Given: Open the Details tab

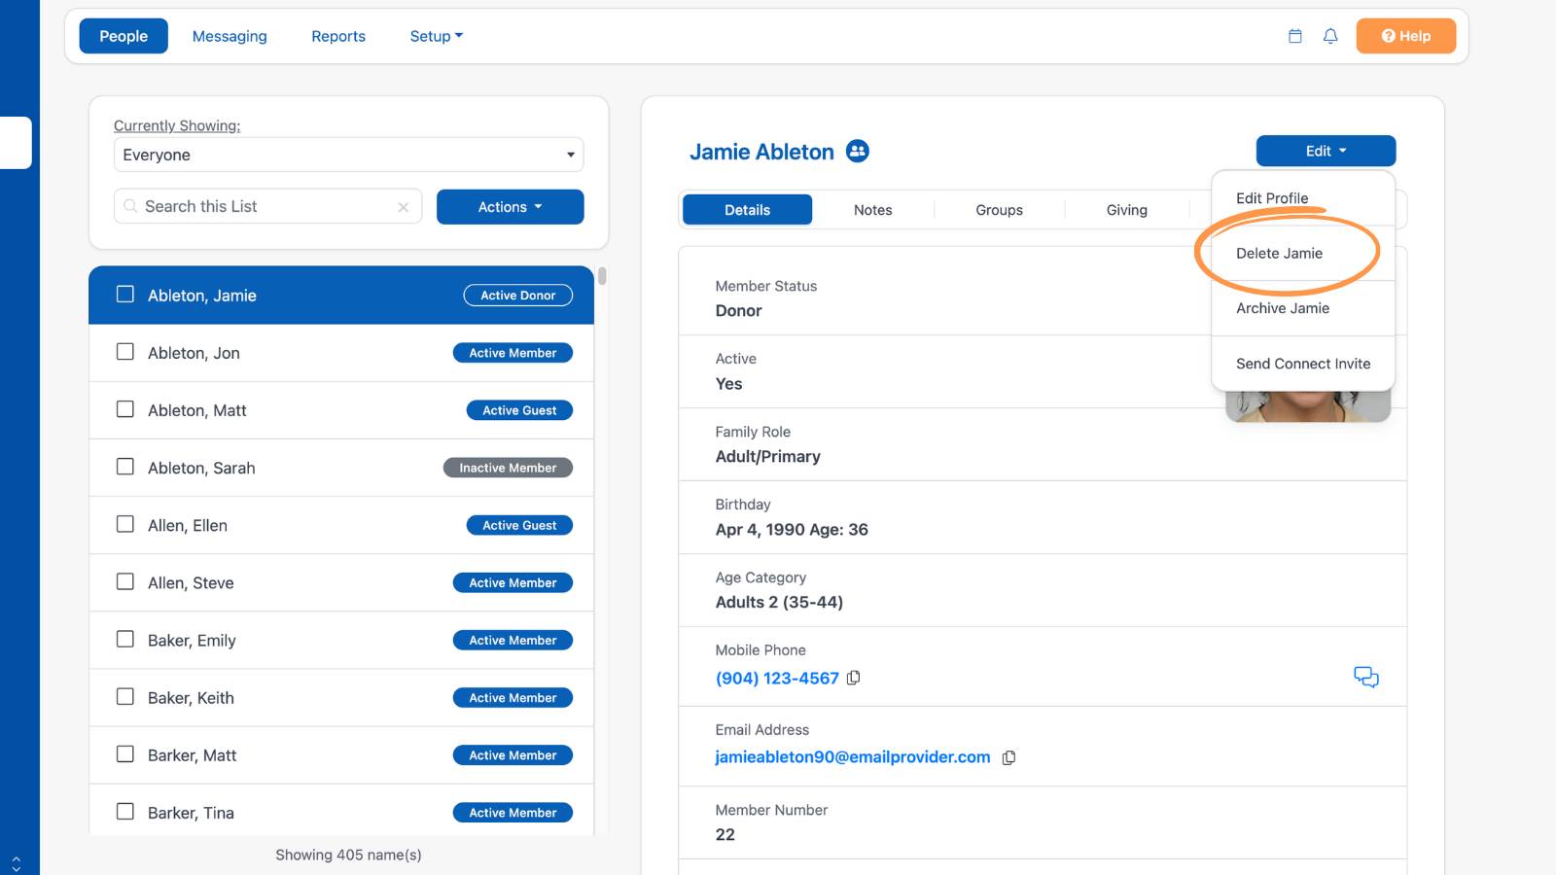Looking at the screenshot, I should (x=747, y=210).
